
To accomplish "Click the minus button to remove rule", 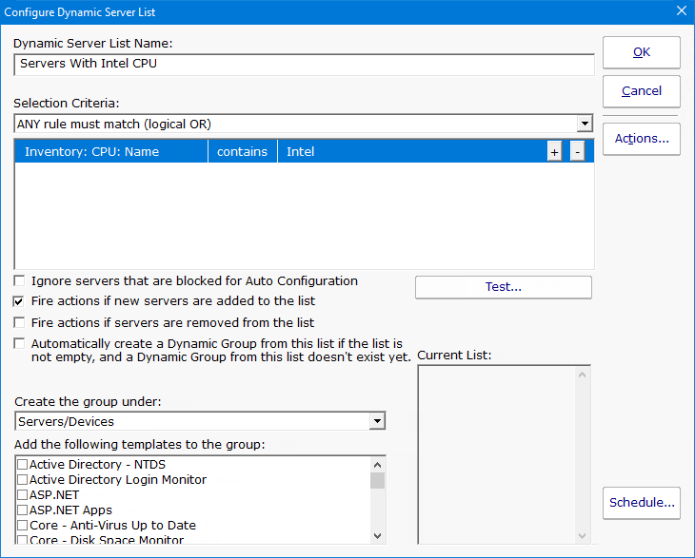I will 577,152.
